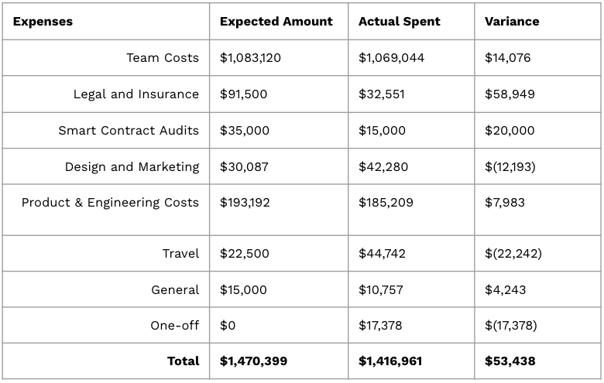Click the bold Total row label
Viewport: 604px width, 383px height.
pos(183,361)
